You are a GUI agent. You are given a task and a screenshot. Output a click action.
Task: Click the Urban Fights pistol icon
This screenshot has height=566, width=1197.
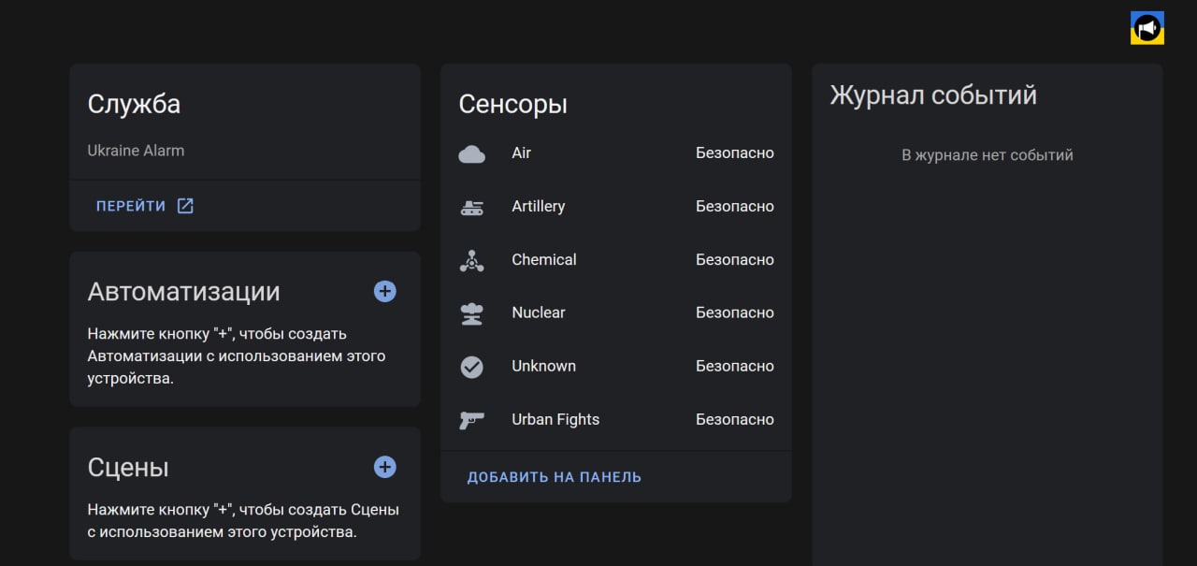[472, 420]
